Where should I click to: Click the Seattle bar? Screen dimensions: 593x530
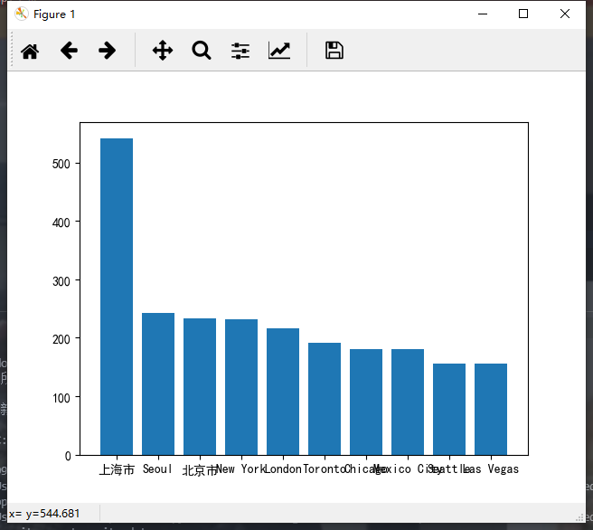449,410
